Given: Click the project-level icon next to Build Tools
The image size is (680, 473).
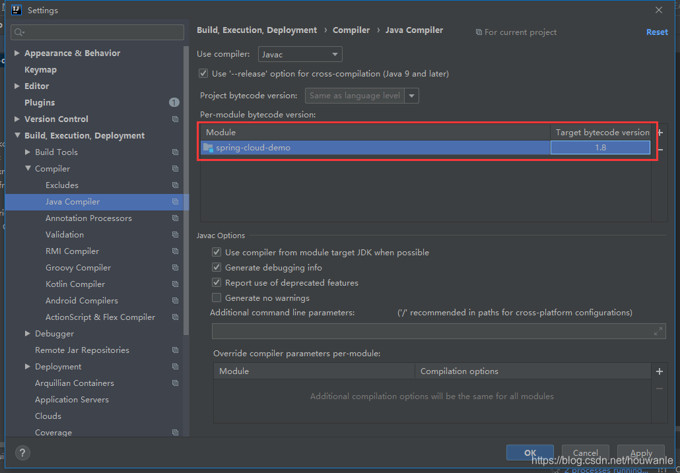Looking at the screenshot, I should coord(175,152).
